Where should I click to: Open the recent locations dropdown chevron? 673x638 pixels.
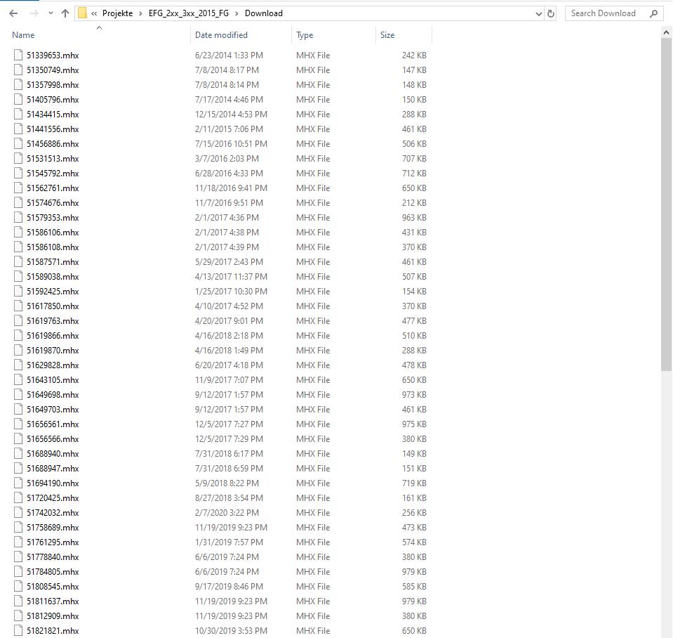(x=51, y=13)
